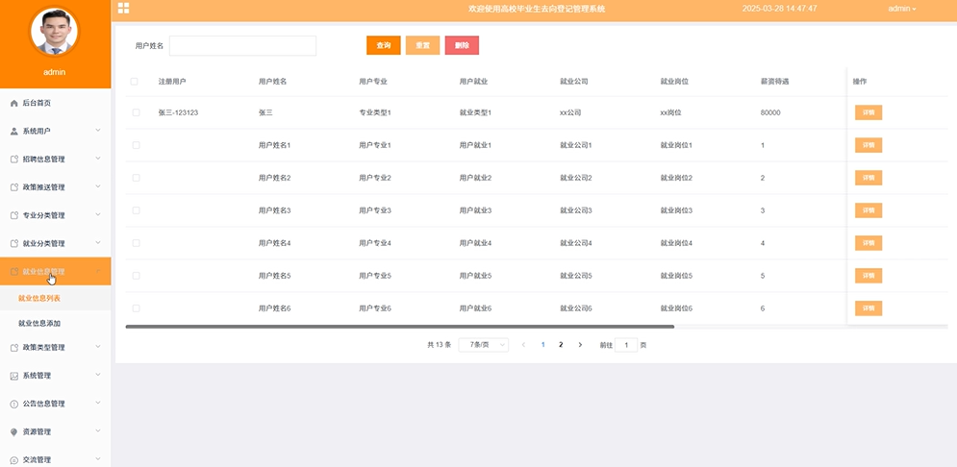Expand the 政策推送管理 sidebar menu
This screenshot has width=957, height=467.
pos(55,187)
